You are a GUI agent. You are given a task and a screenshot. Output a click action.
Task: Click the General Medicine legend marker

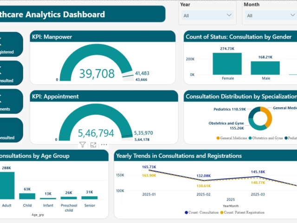(x=218, y=138)
